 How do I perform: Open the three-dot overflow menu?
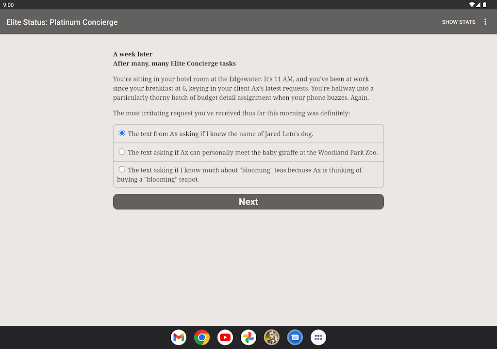(x=485, y=22)
